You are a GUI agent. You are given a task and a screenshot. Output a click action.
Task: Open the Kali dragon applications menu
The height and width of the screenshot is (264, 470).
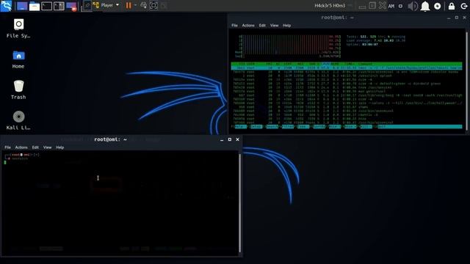pyautogui.click(x=6, y=6)
